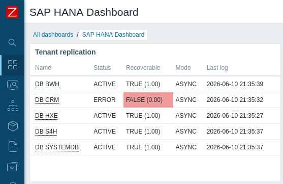Click the Recoverable column header
Viewport: 283px width, 184px height.
point(143,68)
